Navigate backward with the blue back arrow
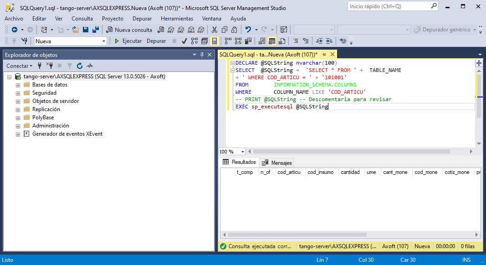The height and width of the screenshot is (265, 486). 14,30
